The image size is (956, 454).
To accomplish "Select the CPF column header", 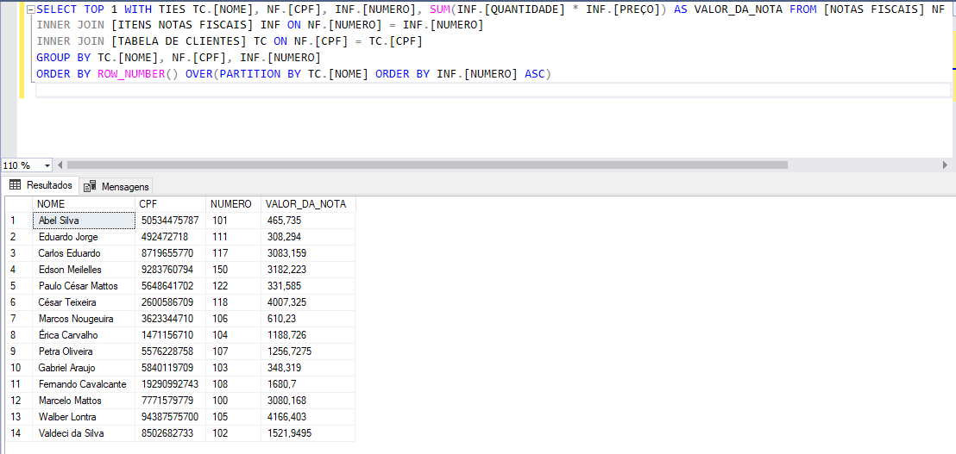I will pos(170,204).
